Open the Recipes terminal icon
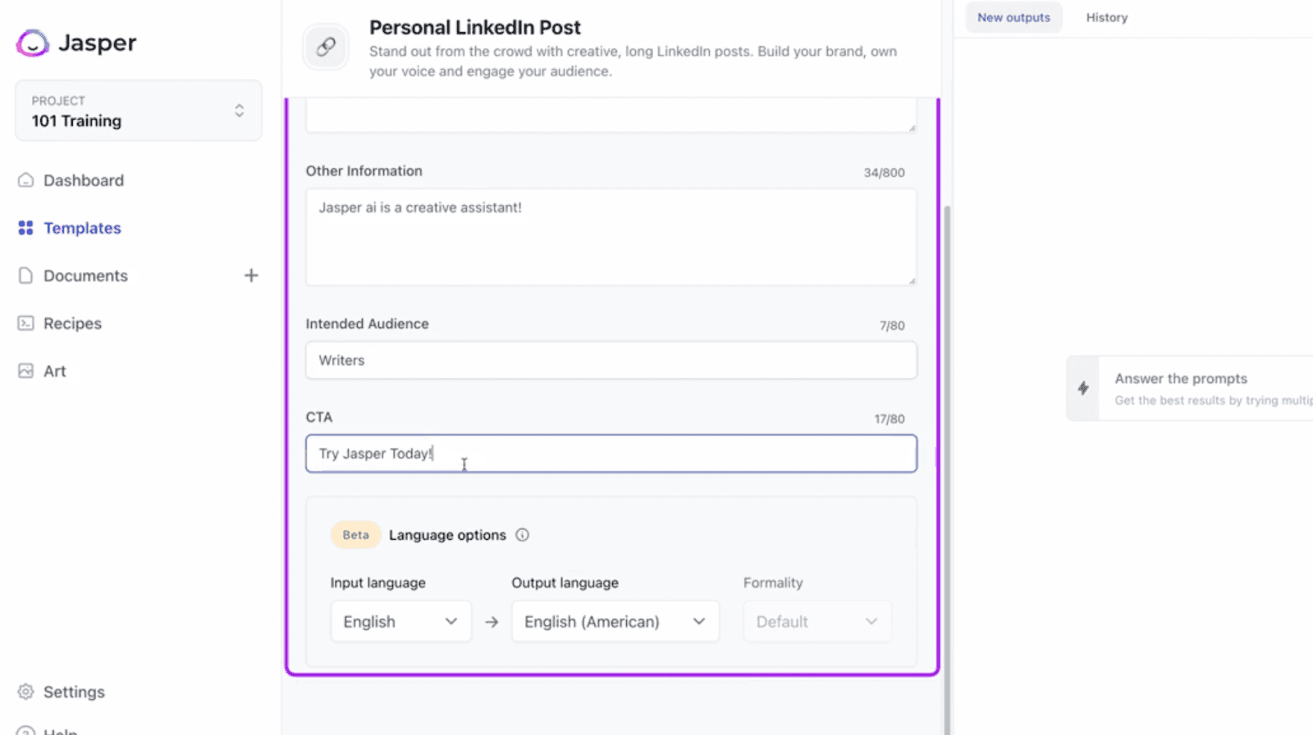1313x735 pixels. click(x=26, y=323)
